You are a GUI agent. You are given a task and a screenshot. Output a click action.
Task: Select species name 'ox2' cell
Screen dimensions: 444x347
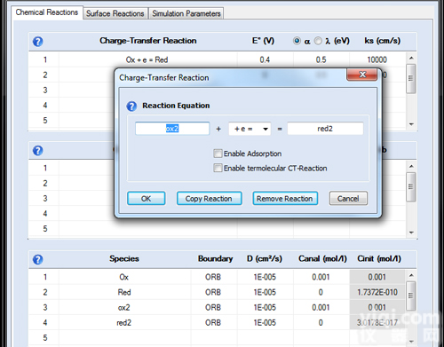[124, 307]
